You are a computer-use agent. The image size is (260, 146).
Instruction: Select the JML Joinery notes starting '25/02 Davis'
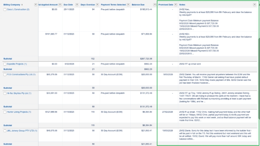[215, 135]
